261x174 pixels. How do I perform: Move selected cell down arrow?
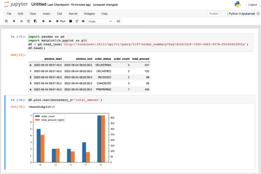pyautogui.click(x=50, y=21)
